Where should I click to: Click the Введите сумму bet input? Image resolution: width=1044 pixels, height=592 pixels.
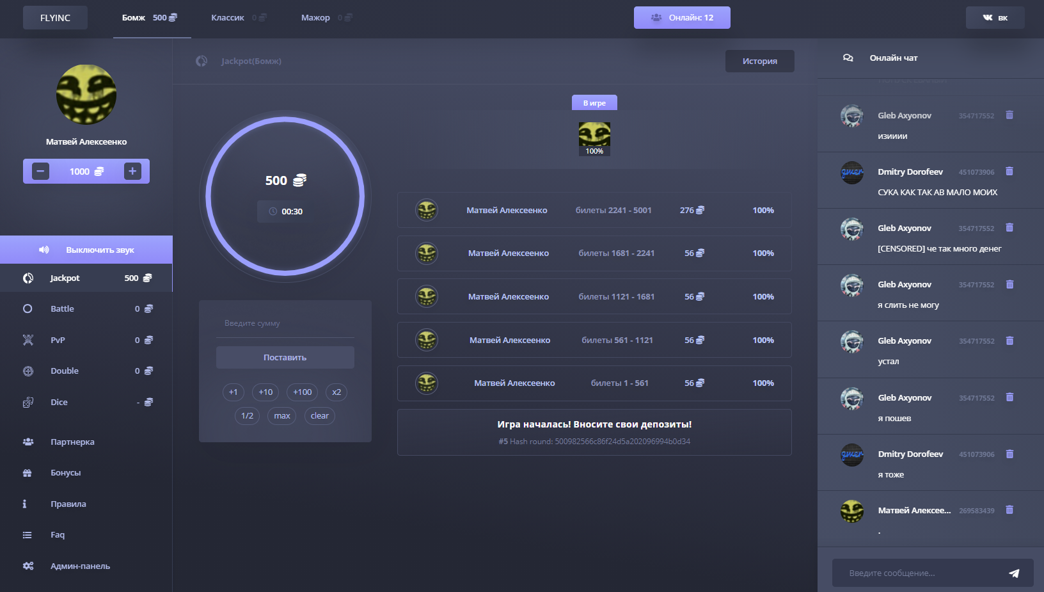point(285,324)
